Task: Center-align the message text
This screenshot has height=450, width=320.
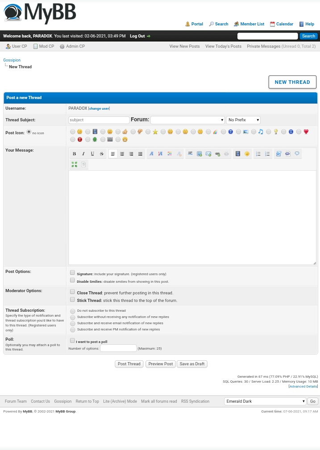Action: pyautogui.click(x=122, y=154)
